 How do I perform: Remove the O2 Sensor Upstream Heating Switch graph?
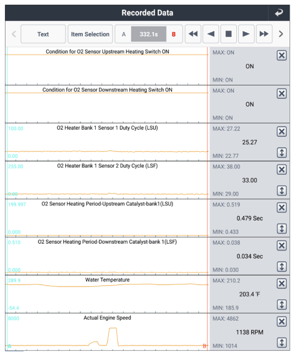(x=282, y=55)
